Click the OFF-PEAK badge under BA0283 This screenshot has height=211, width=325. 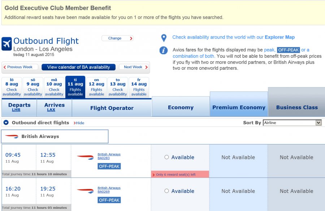point(109,166)
